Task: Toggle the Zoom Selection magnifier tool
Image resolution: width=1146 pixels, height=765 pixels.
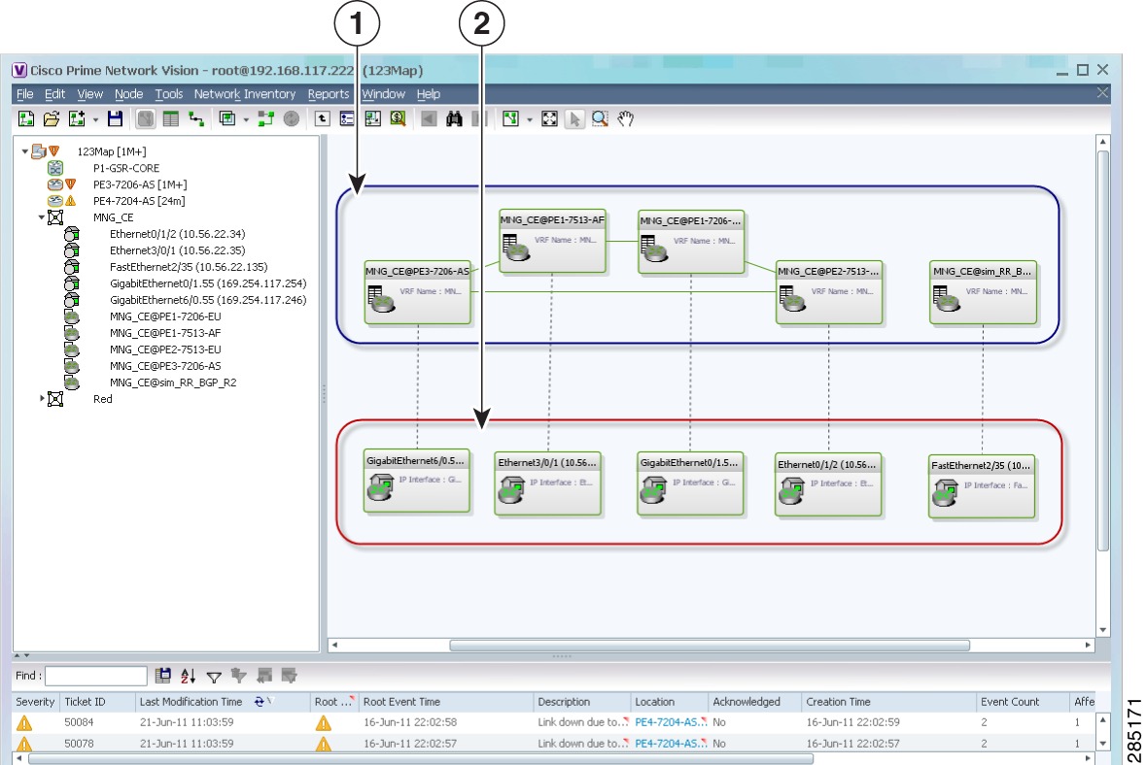Action: click(600, 119)
